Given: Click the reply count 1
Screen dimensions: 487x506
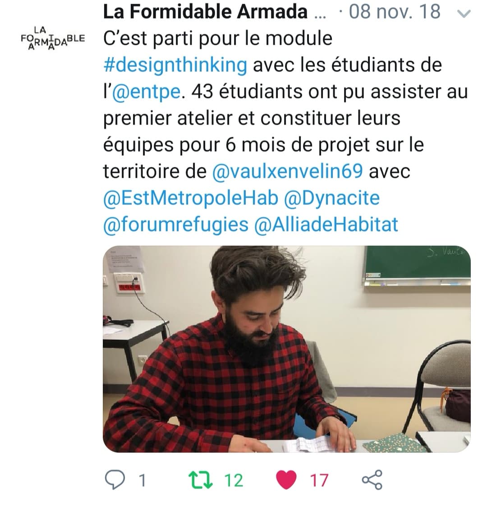Looking at the screenshot, I should (142, 480).
